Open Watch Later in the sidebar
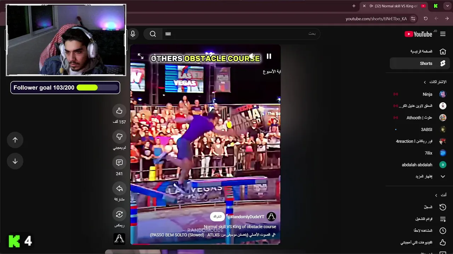Viewport: 453px width, 254px height. 419,231
